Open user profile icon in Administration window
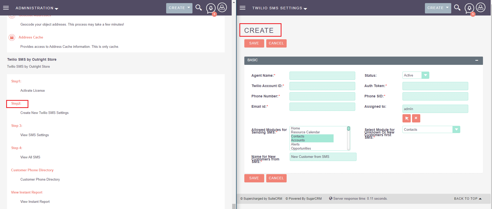This screenshot has width=492, height=209. tap(222, 7)
